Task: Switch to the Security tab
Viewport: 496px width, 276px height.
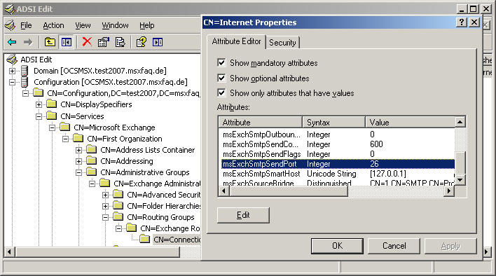Action: [x=282, y=43]
